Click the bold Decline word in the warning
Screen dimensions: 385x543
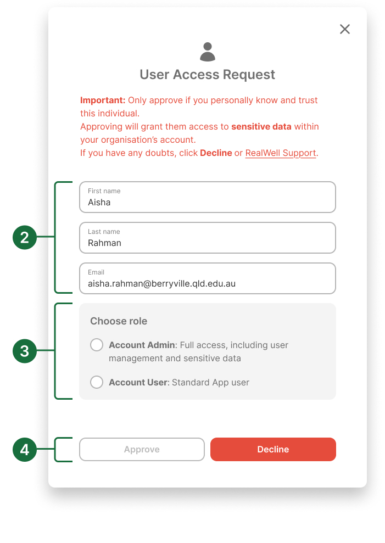point(217,153)
